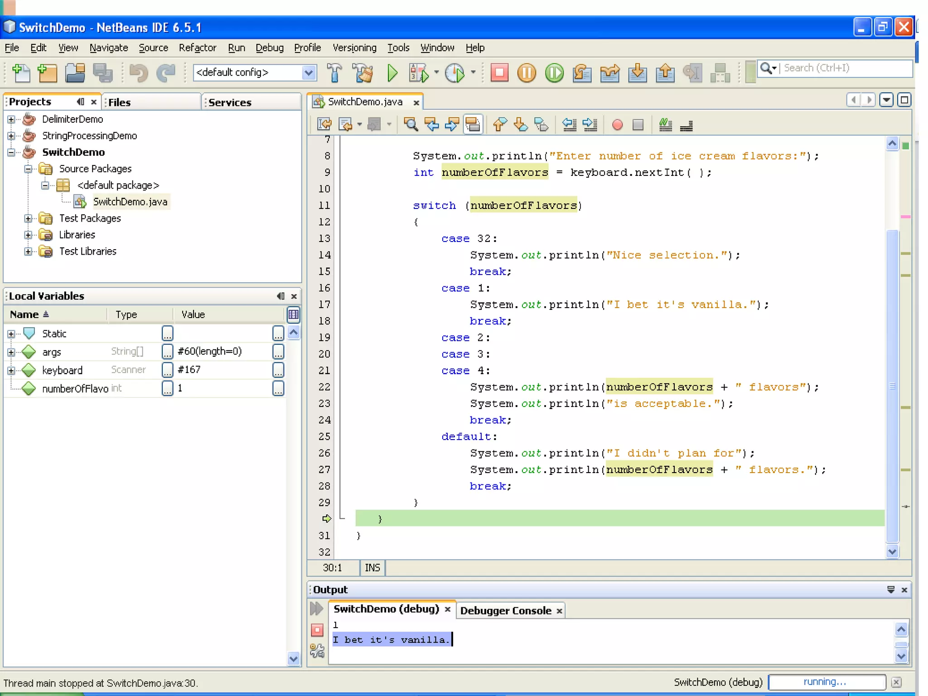Open the Services tab
The image size is (928, 696).
click(x=229, y=102)
